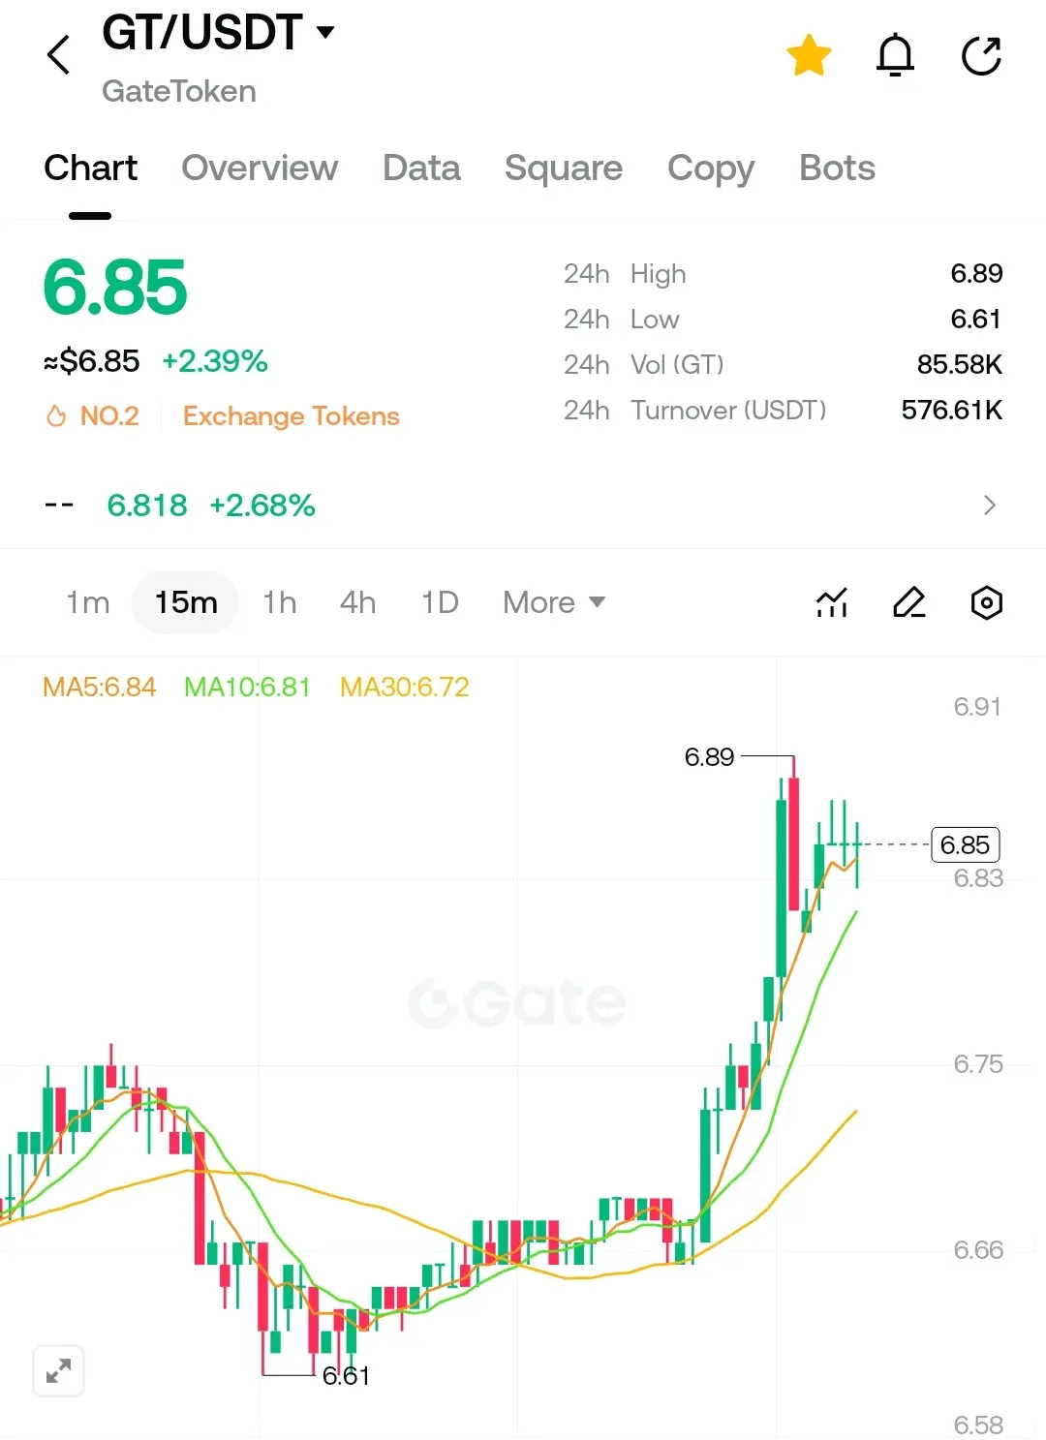Go back using the left arrow
The width and height of the screenshot is (1046, 1440).
click(59, 54)
